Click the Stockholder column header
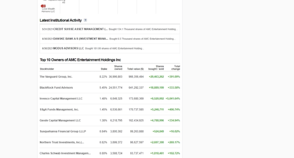 click(x=47, y=69)
